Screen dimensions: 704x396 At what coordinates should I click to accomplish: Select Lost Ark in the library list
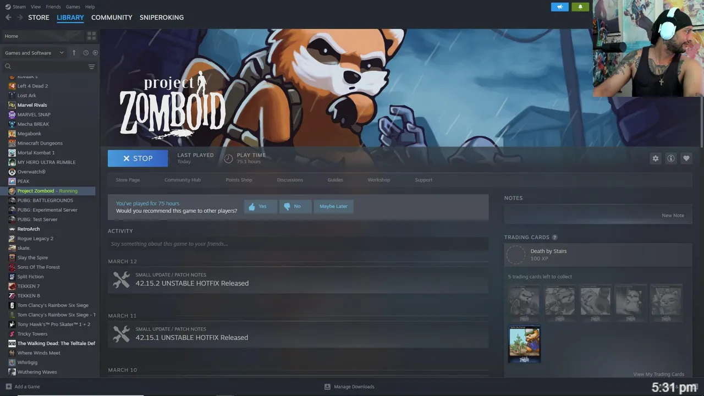coord(26,96)
